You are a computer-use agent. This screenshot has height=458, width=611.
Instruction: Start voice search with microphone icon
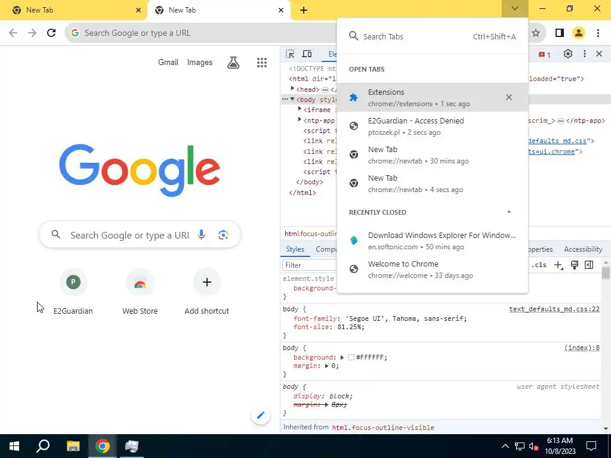click(202, 235)
